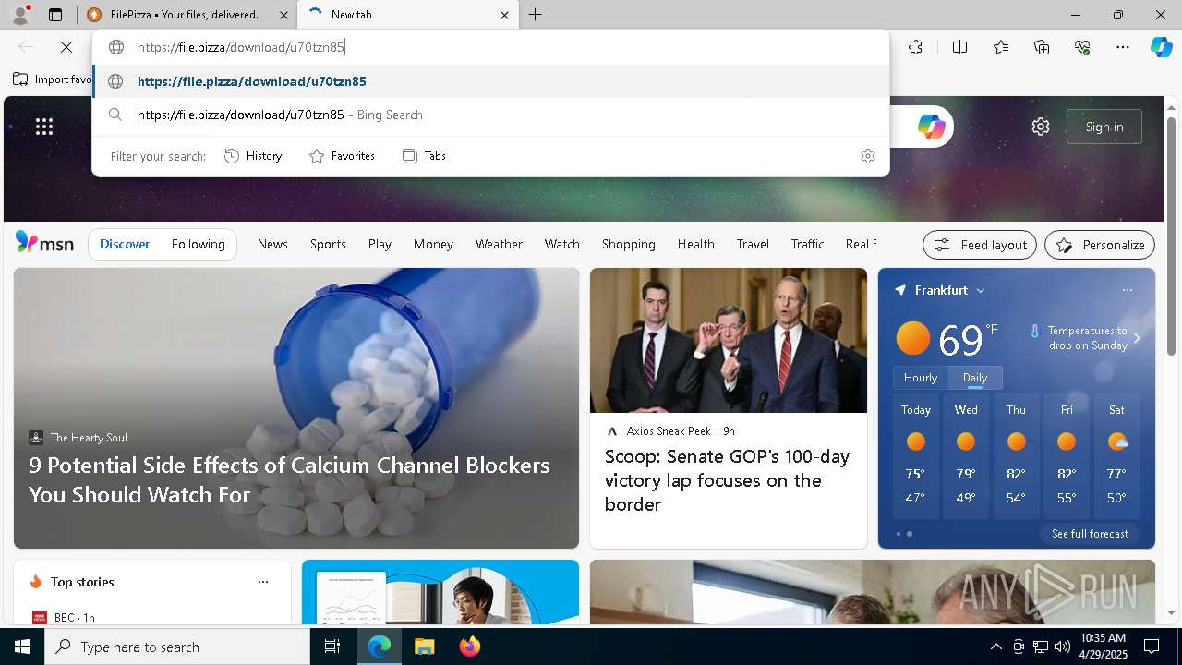Filter suggestions by Tabs

point(424,156)
